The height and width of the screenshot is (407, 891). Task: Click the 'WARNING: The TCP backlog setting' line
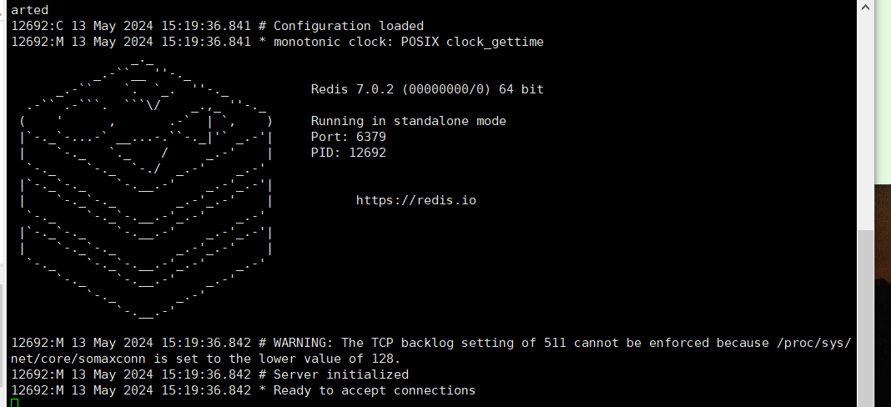431,343
